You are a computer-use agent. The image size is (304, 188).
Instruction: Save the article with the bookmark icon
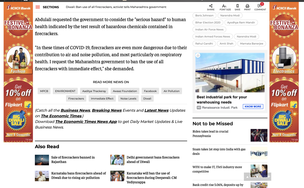click(237, 6)
